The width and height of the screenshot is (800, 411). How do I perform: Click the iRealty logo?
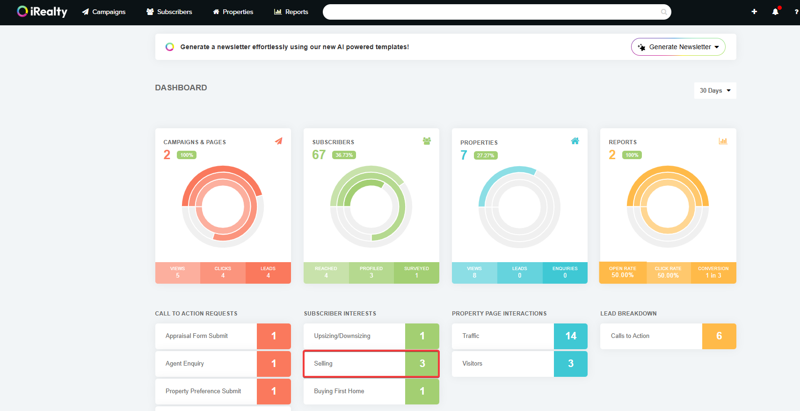pyautogui.click(x=42, y=12)
